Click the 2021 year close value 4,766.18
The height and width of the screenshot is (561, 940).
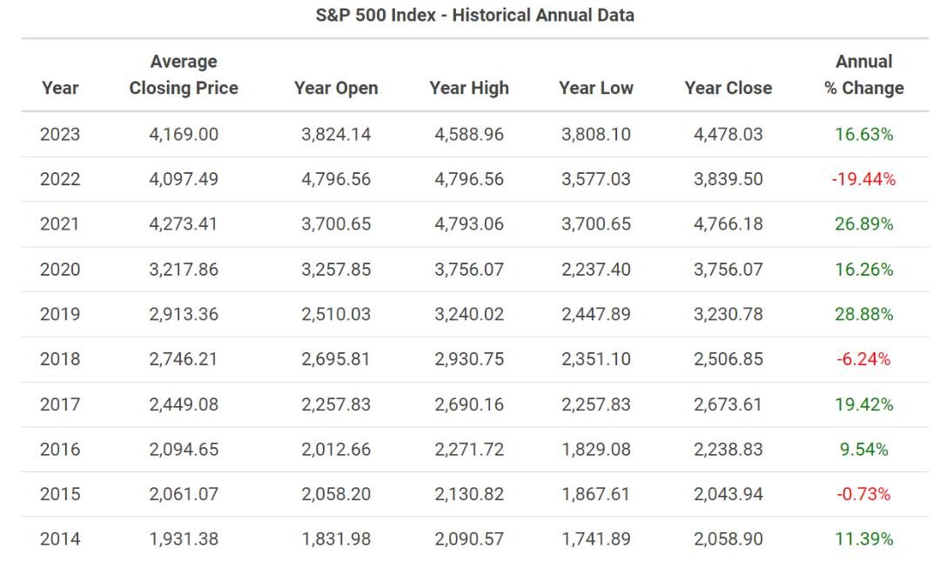click(728, 224)
